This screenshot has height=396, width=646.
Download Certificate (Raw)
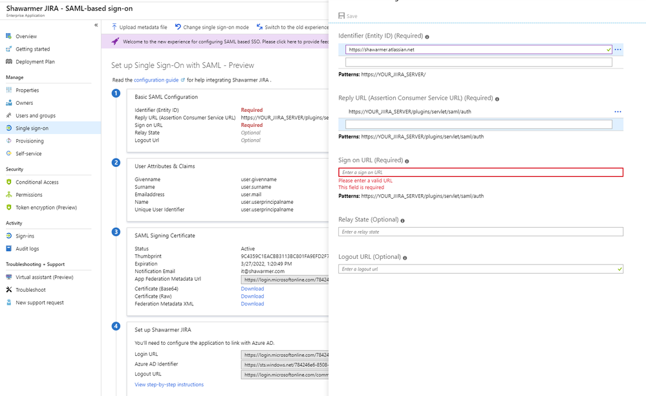point(253,296)
